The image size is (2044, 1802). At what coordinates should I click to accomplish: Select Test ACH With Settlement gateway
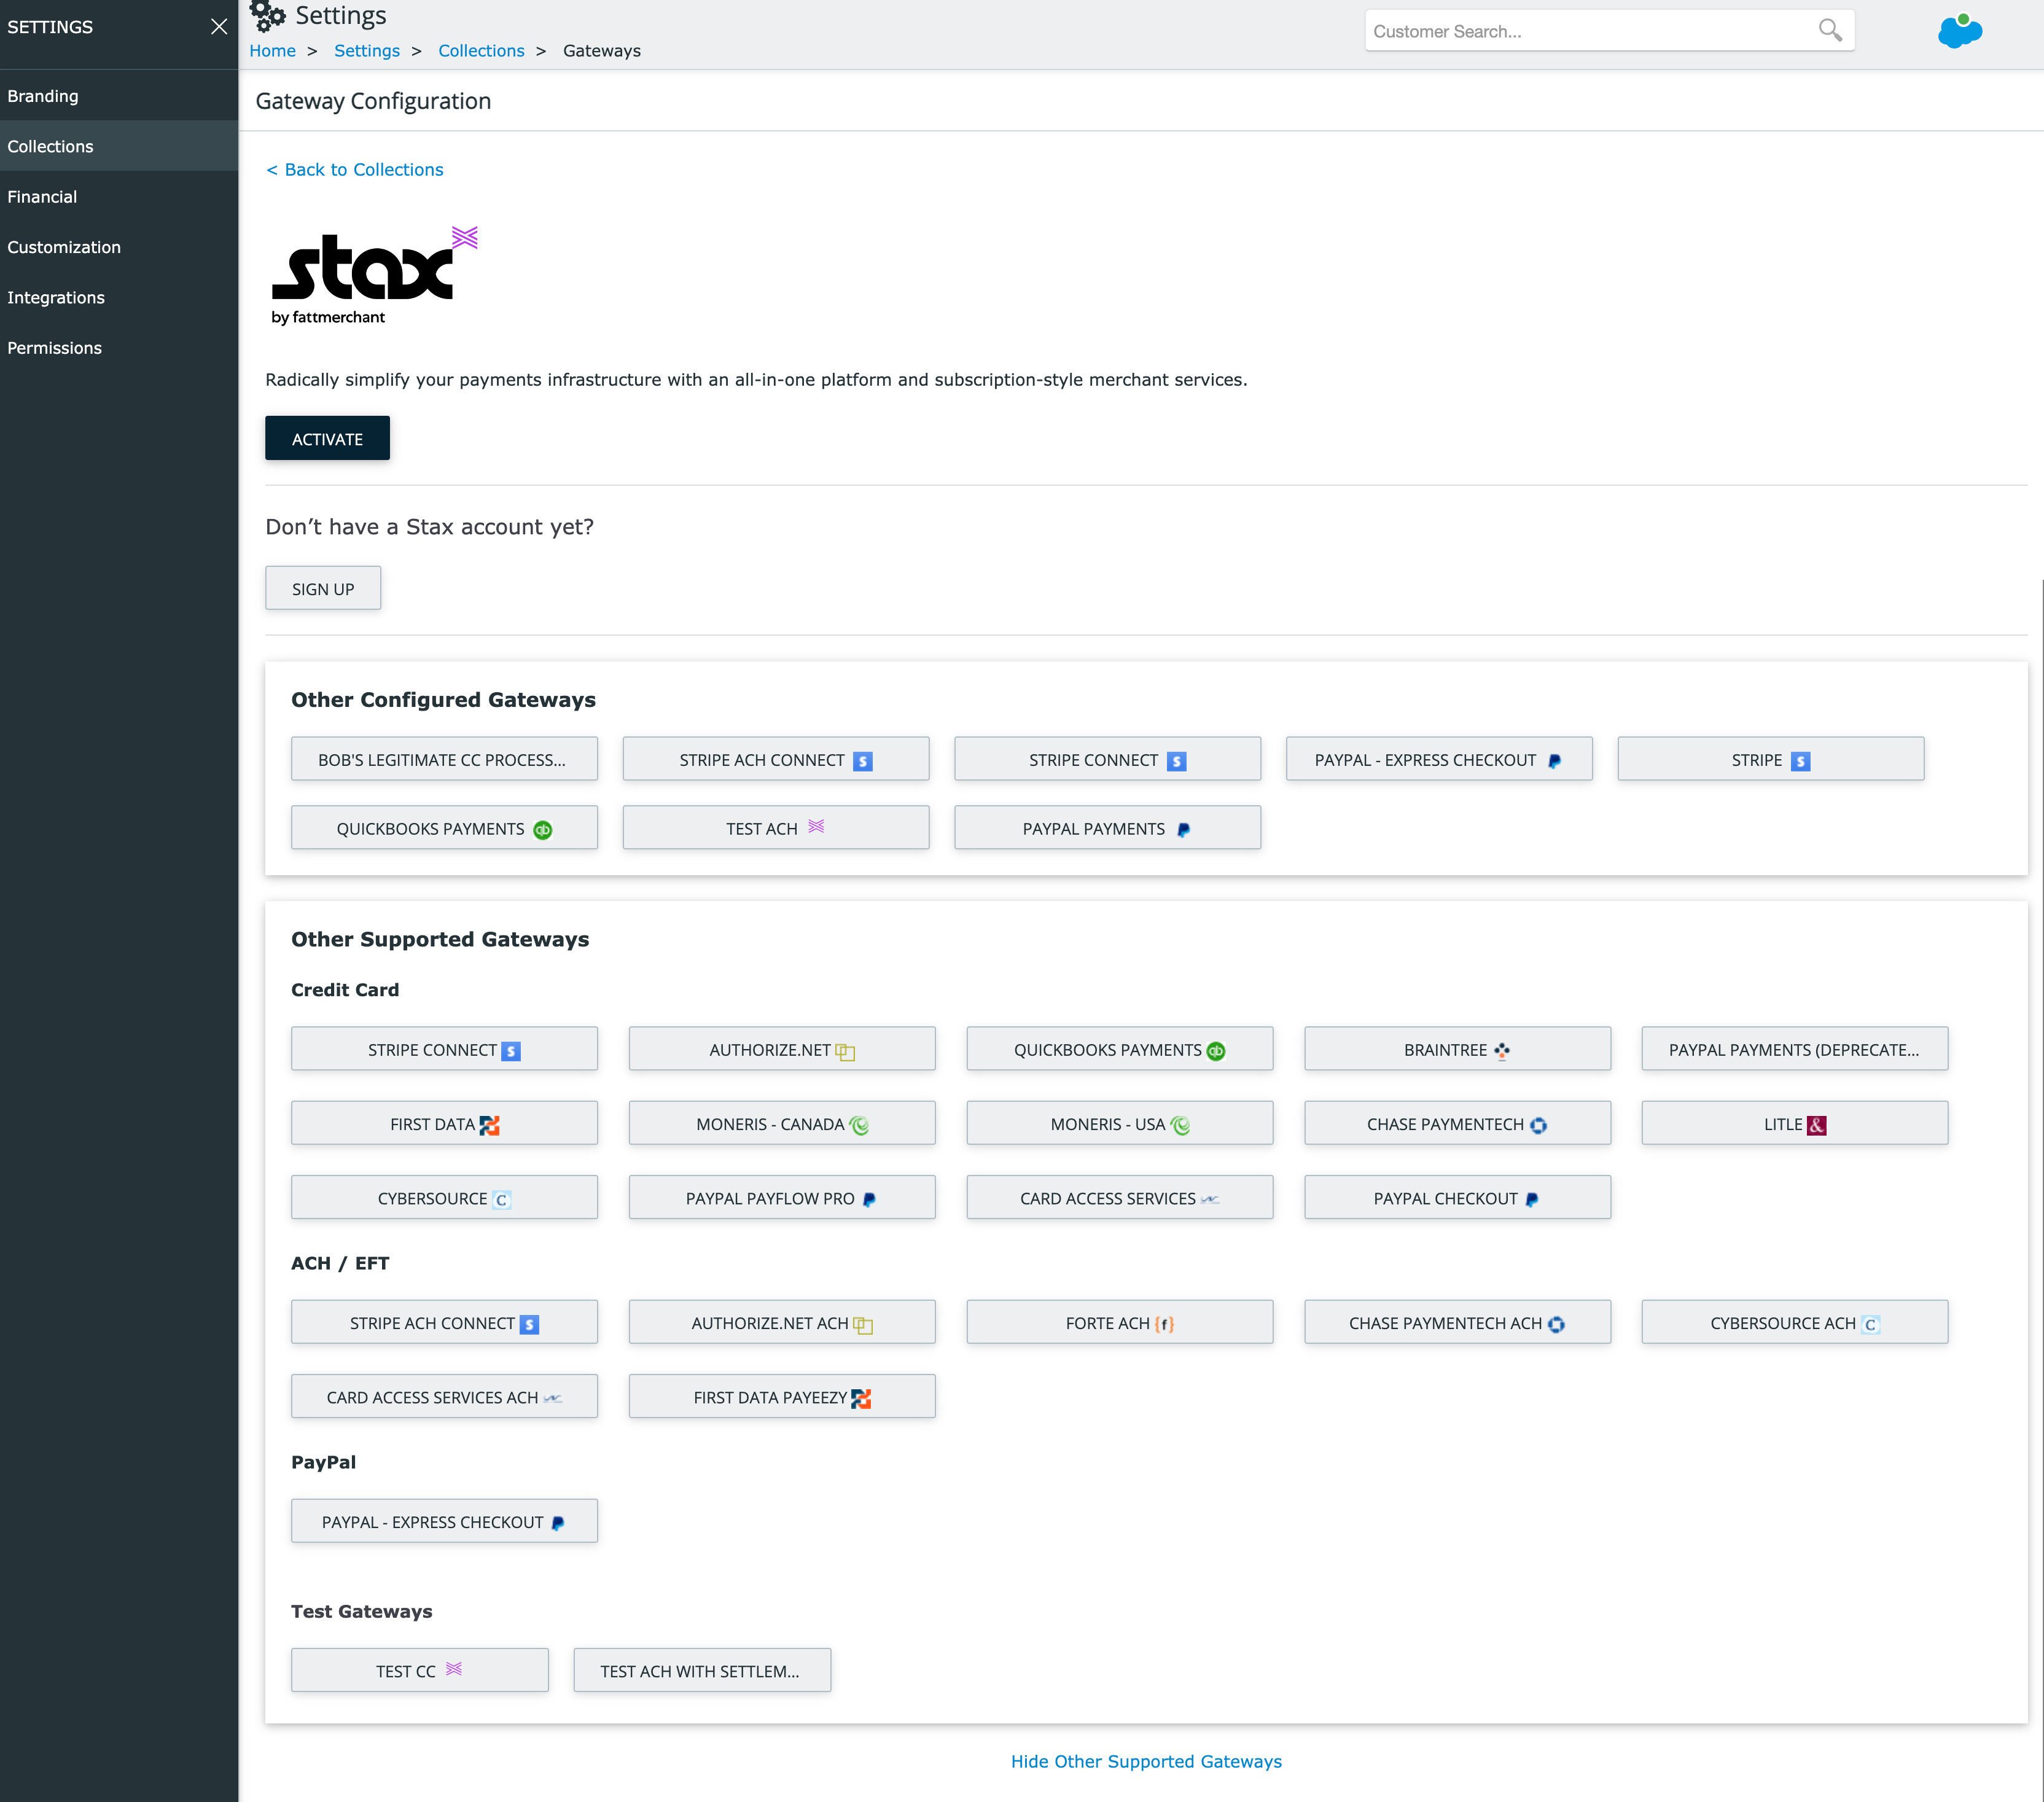702,1671
